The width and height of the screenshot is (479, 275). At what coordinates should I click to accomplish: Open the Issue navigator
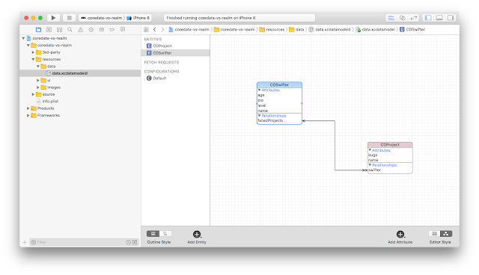coord(80,30)
